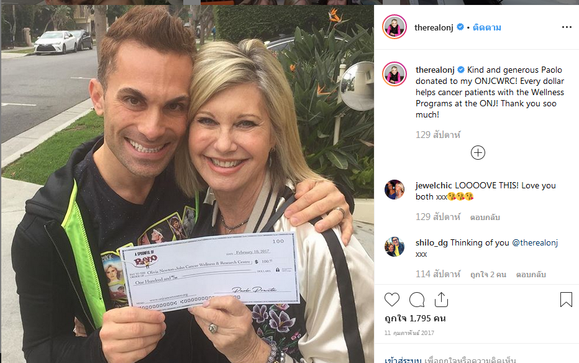View the 2 likes on shilo_dg comment
This screenshot has width=579, height=363.
coord(488,274)
